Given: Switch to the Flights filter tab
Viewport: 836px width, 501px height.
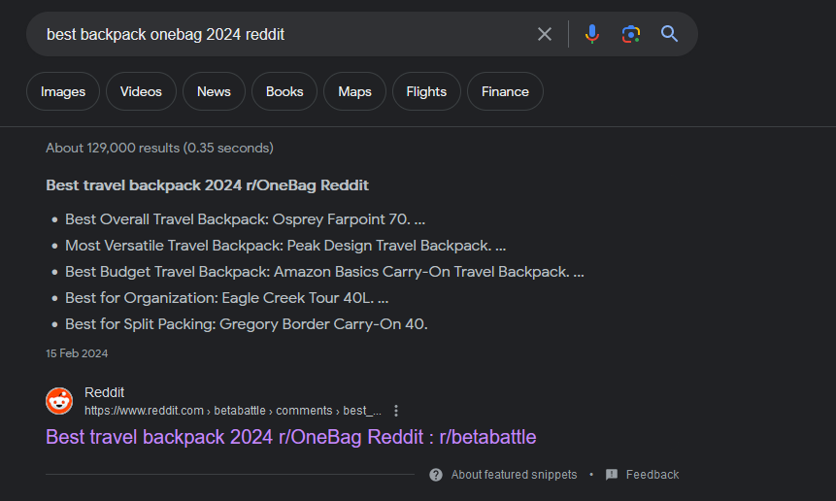Looking at the screenshot, I should pos(426,91).
